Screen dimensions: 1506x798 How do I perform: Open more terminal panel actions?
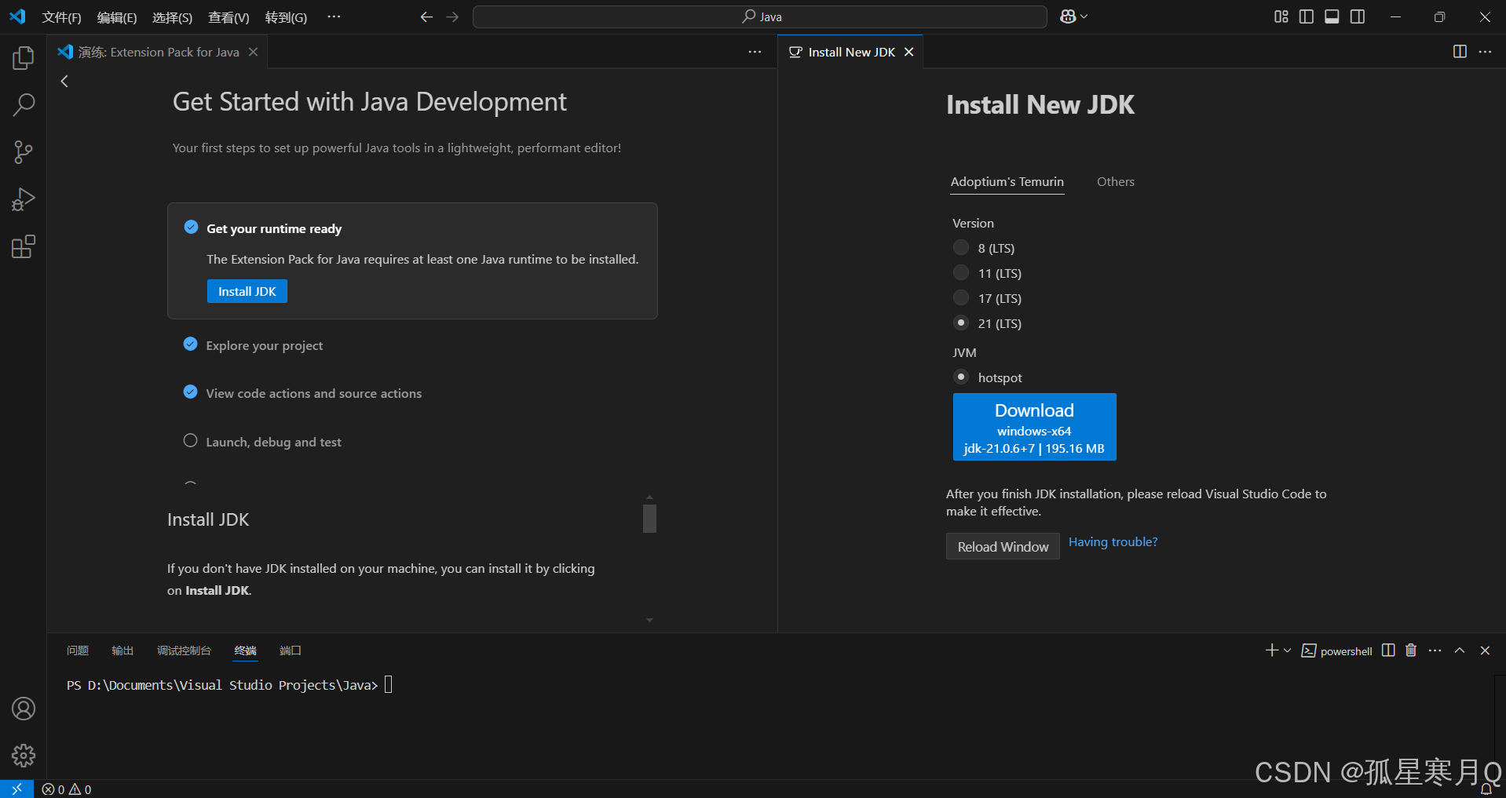(x=1435, y=650)
